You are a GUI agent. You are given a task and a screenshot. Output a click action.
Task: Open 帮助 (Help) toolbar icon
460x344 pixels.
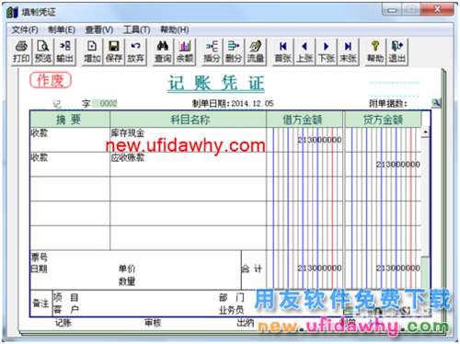(375, 52)
